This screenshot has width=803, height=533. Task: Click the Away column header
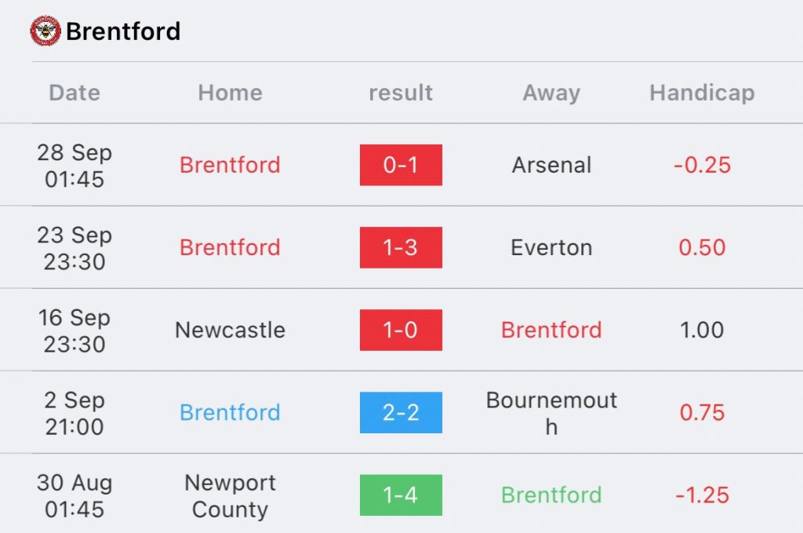[x=551, y=93]
